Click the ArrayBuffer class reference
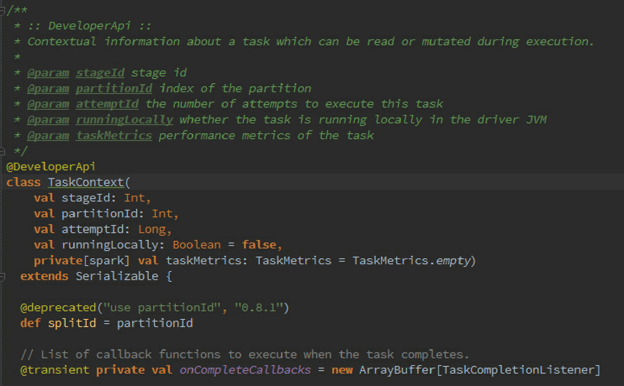 click(397, 370)
